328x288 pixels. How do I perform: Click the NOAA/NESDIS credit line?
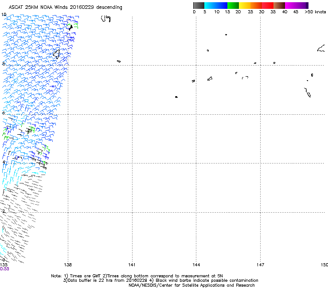coord(191,285)
